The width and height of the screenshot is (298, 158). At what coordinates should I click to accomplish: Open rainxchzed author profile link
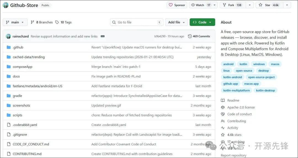tap(21, 36)
